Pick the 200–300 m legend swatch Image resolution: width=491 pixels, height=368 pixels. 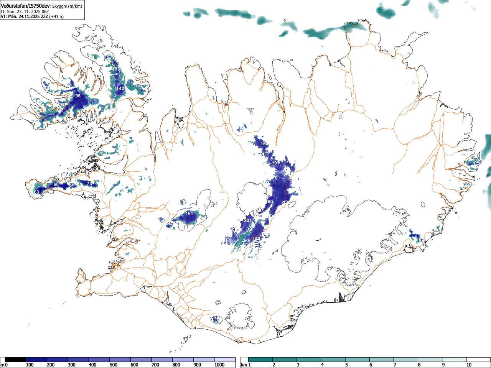(58, 360)
